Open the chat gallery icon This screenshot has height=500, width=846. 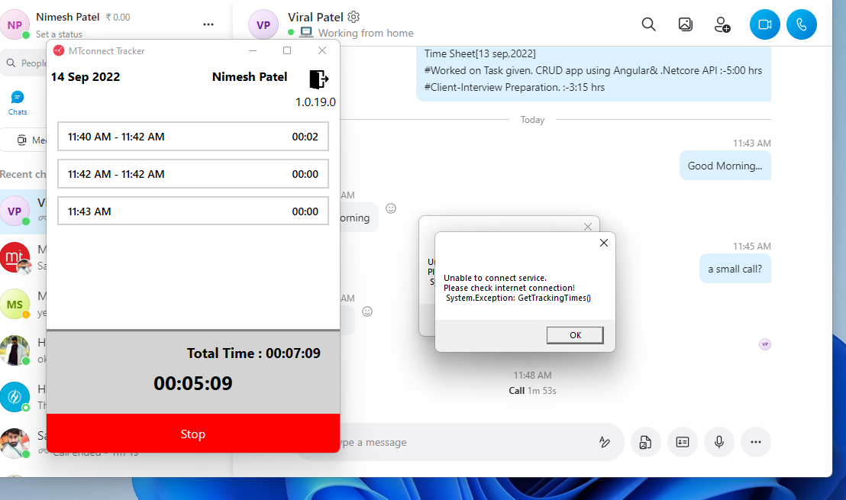(685, 24)
